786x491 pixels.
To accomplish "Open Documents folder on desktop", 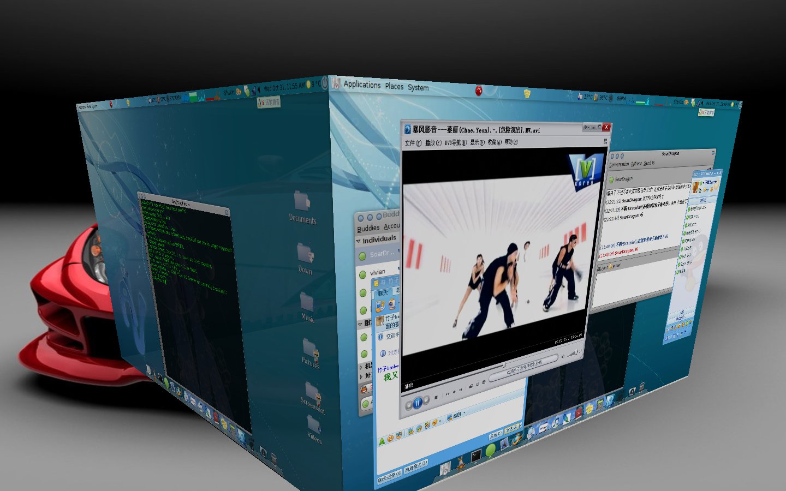I will click(x=302, y=207).
